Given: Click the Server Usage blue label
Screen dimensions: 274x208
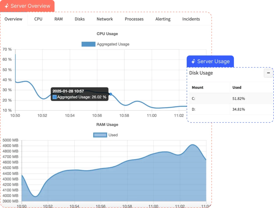Looking at the screenshot, I should coord(213,61).
